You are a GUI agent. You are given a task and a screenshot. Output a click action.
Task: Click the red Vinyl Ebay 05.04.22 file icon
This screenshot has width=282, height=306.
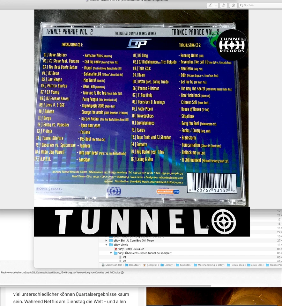pyautogui.click(x=115, y=249)
